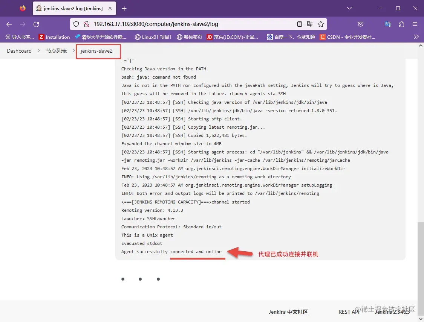Open the Jenkins 中文社区 footer link
This screenshot has height=322, width=424.
[288, 312]
